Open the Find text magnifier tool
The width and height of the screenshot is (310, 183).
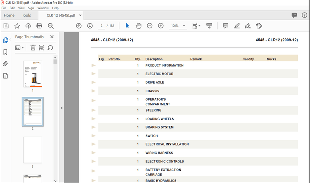(x=51, y=26)
